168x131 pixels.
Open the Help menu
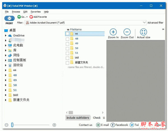46,12
